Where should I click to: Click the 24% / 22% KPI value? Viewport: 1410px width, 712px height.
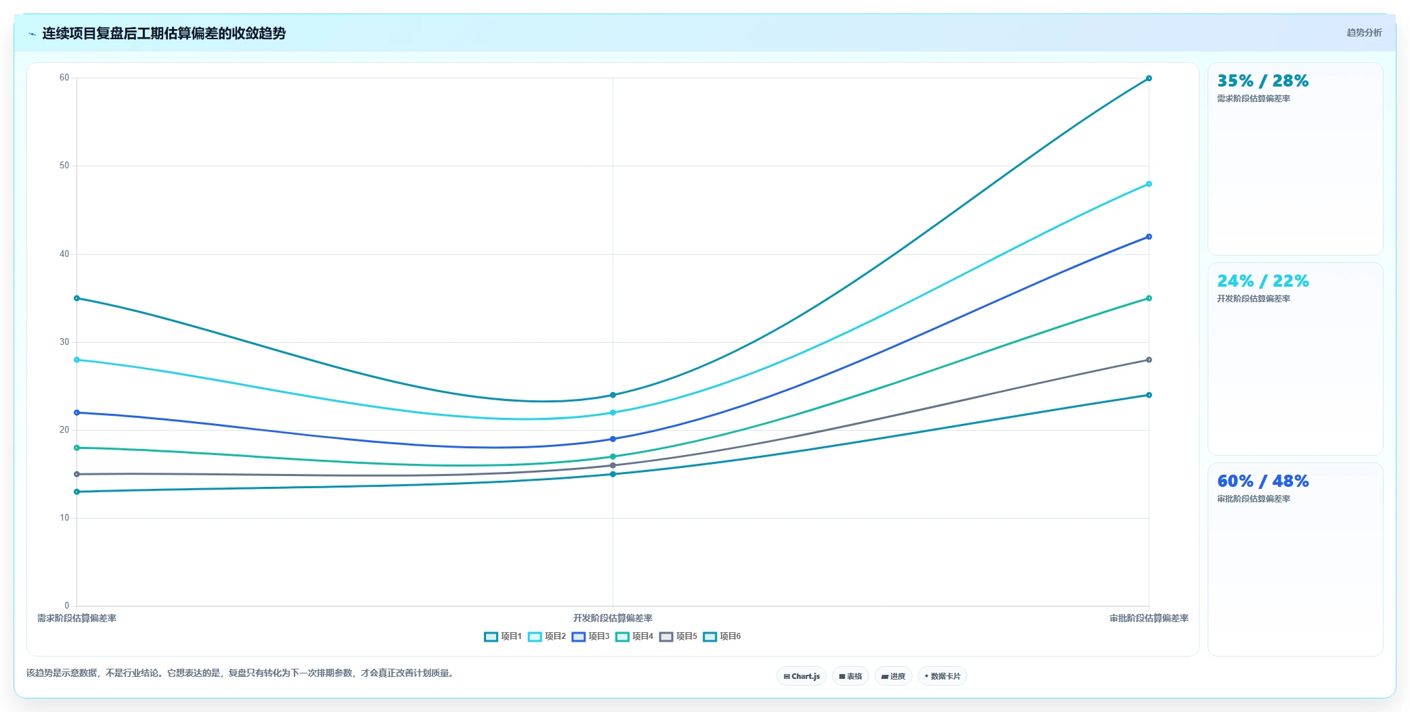1262,281
